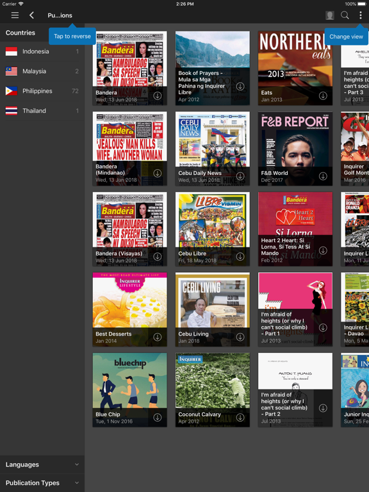Download I'm afraid of heights Part 2
The image size is (369, 492).
click(x=323, y=408)
